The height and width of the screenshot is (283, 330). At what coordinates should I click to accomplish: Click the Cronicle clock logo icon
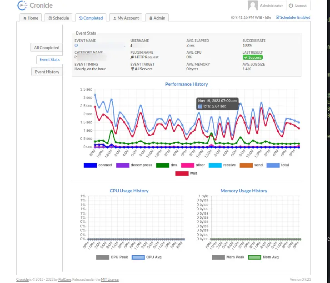(x=22, y=6)
